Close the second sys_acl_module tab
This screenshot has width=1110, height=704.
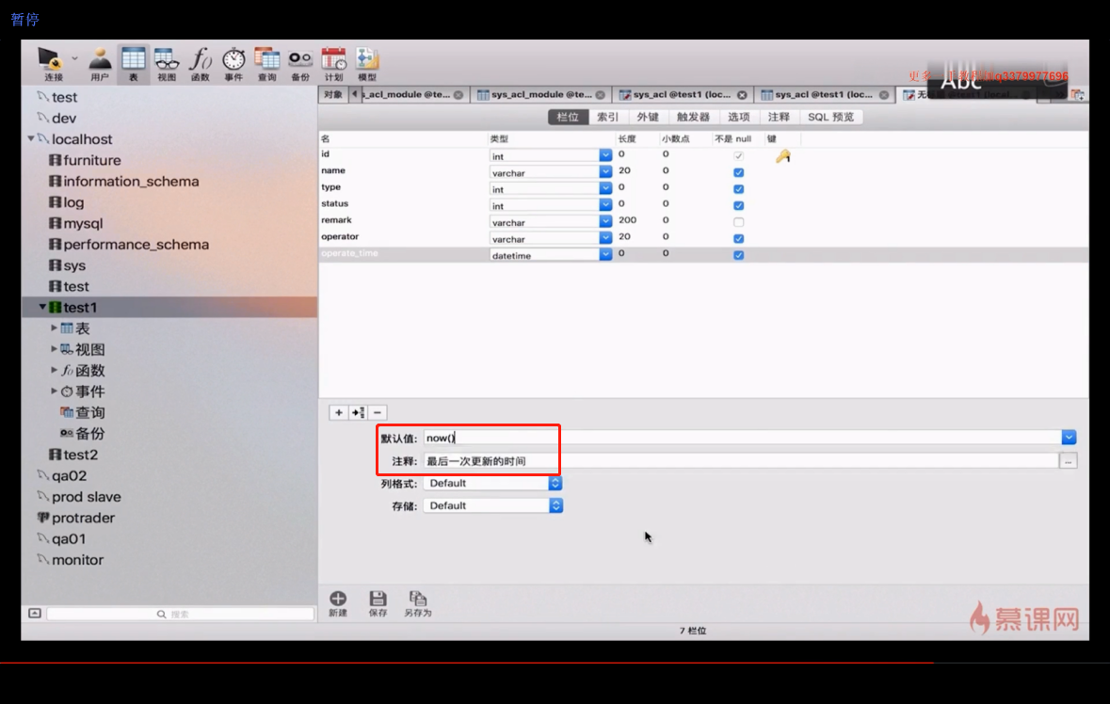[x=601, y=95]
